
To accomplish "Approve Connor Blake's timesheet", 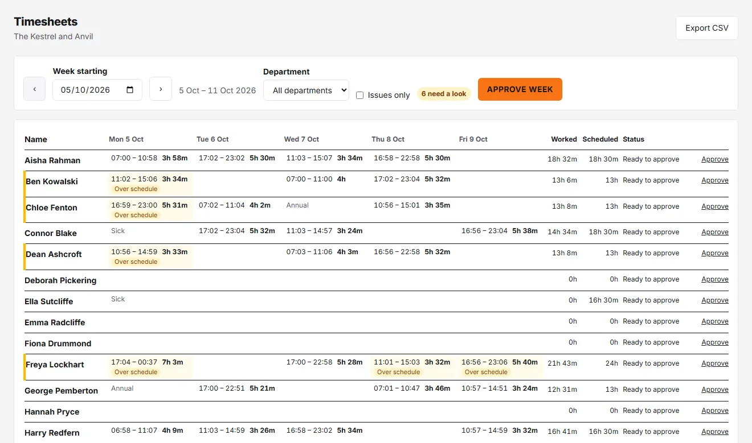I will pyautogui.click(x=714, y=232).
